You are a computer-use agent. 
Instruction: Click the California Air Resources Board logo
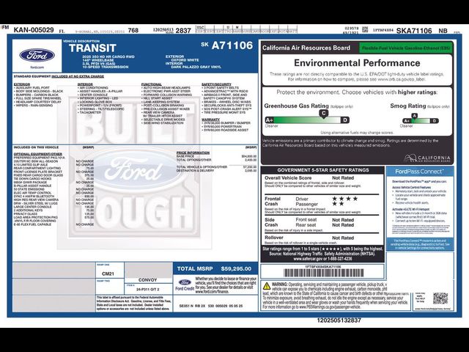click(426, 158)
